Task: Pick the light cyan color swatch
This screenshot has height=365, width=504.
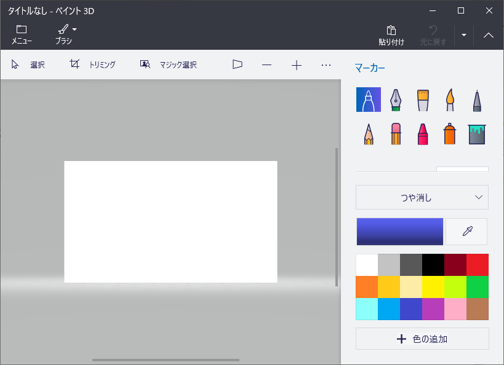Action: 367,309
